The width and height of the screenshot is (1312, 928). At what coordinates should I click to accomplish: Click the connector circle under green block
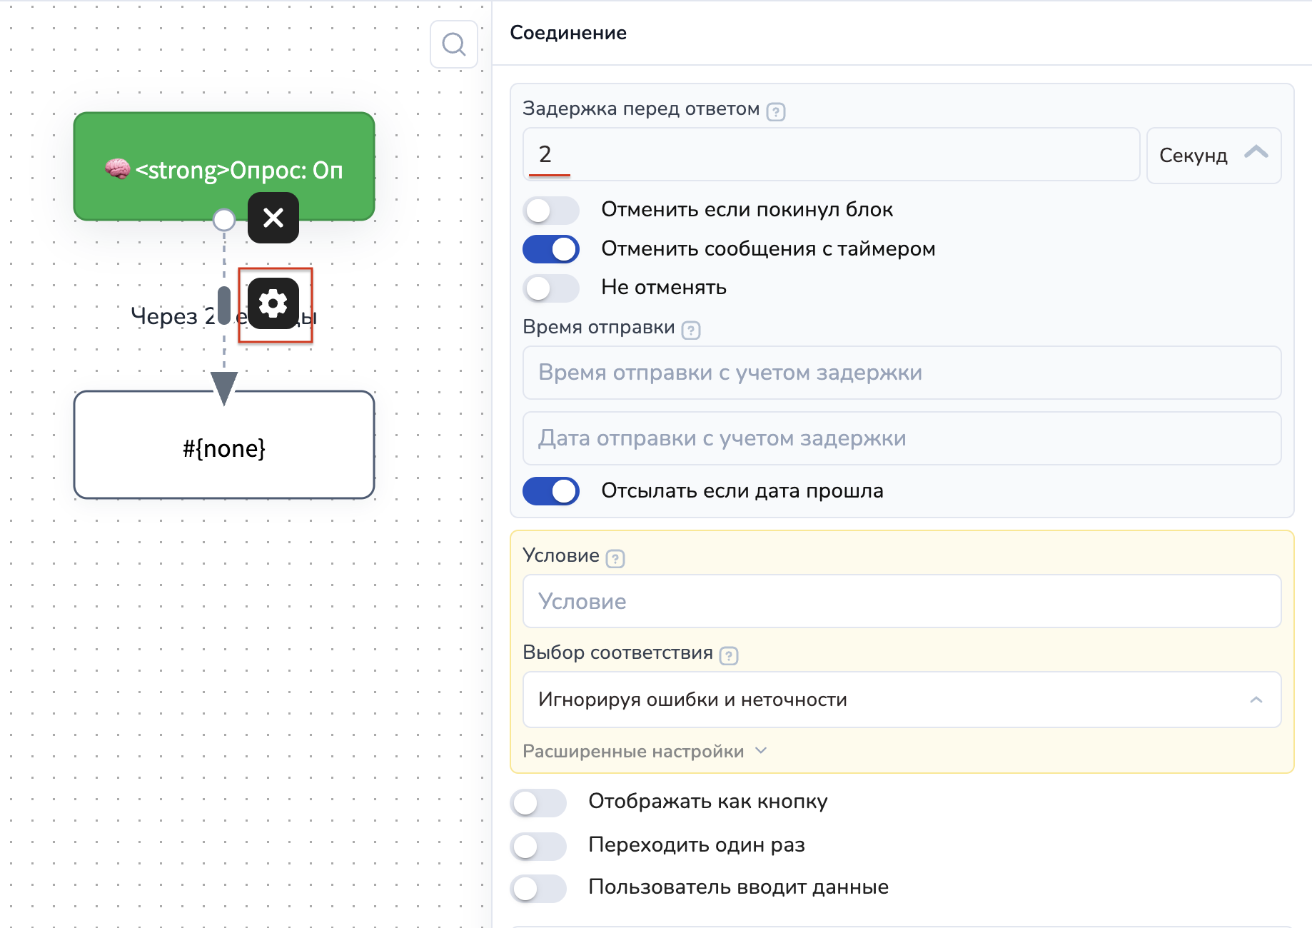pyautogui.click(x=224, y=220)
